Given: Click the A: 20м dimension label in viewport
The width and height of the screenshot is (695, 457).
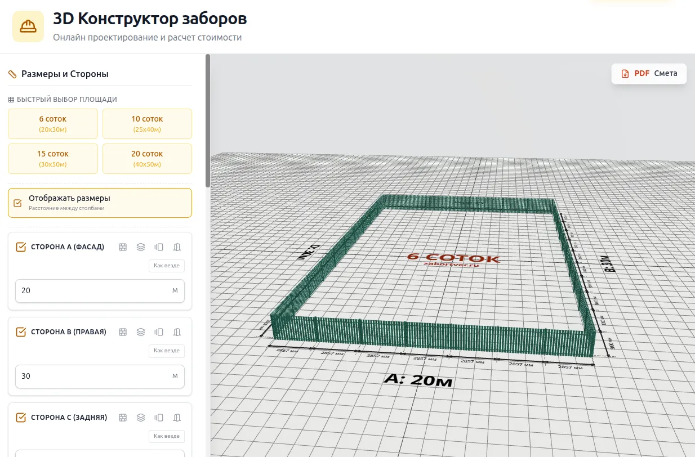Looking at the screenshot, I should coord(418,380).
